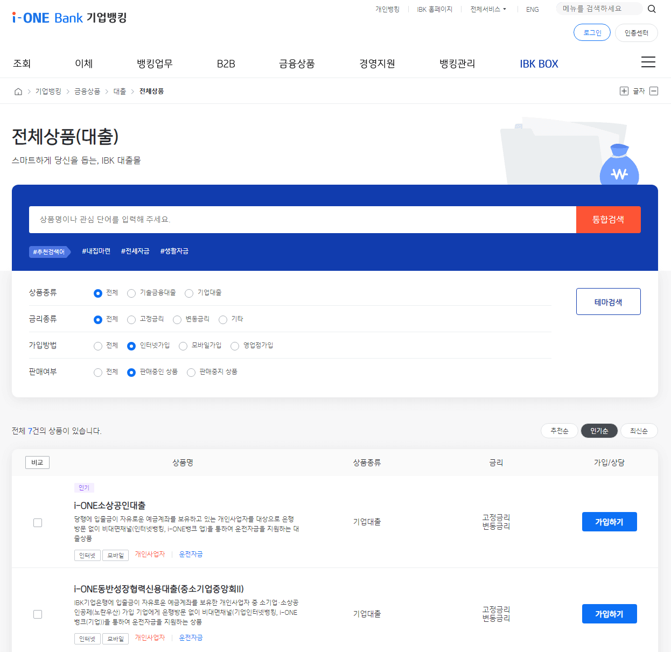This screenshot has width=671, height=652.
Task: Open the hamburger navigation menu
Action: (x=648, y=62)
